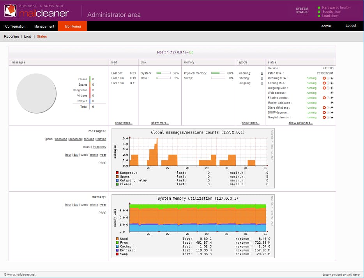Switch to the Logs subtab

[28, 37]
